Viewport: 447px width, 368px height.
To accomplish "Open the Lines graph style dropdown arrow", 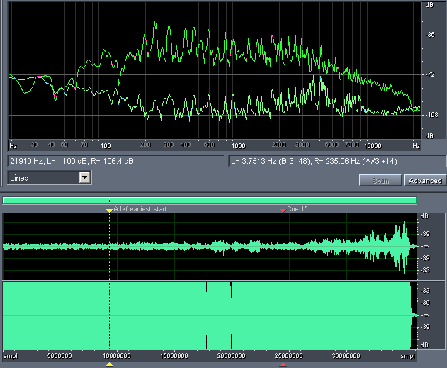I will click(85, 177).
